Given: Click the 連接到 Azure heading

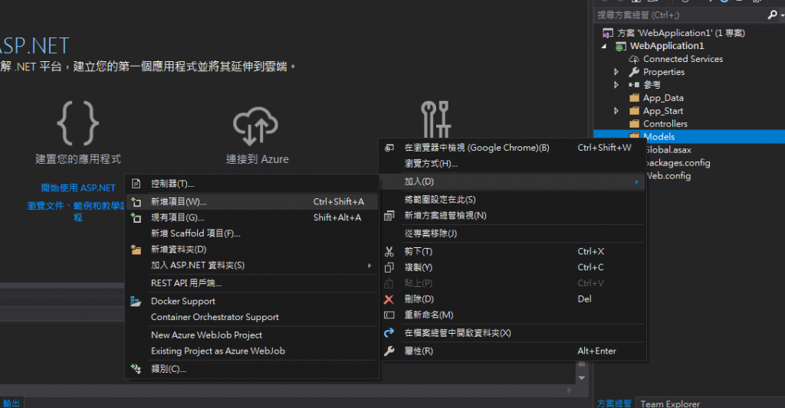Looking at the screenshot, I should coord(258,159).
